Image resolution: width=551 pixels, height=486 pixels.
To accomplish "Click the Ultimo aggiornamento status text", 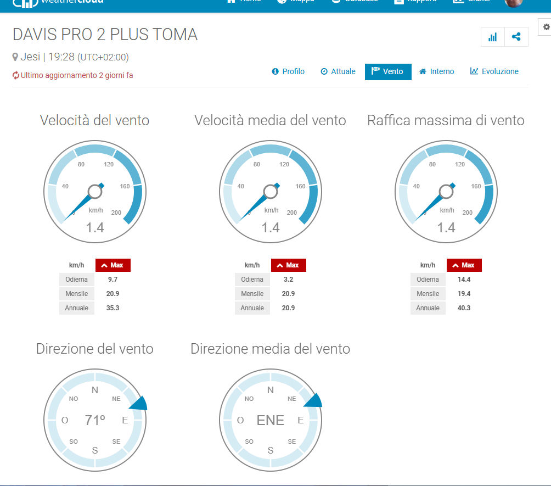I will 77,75.
